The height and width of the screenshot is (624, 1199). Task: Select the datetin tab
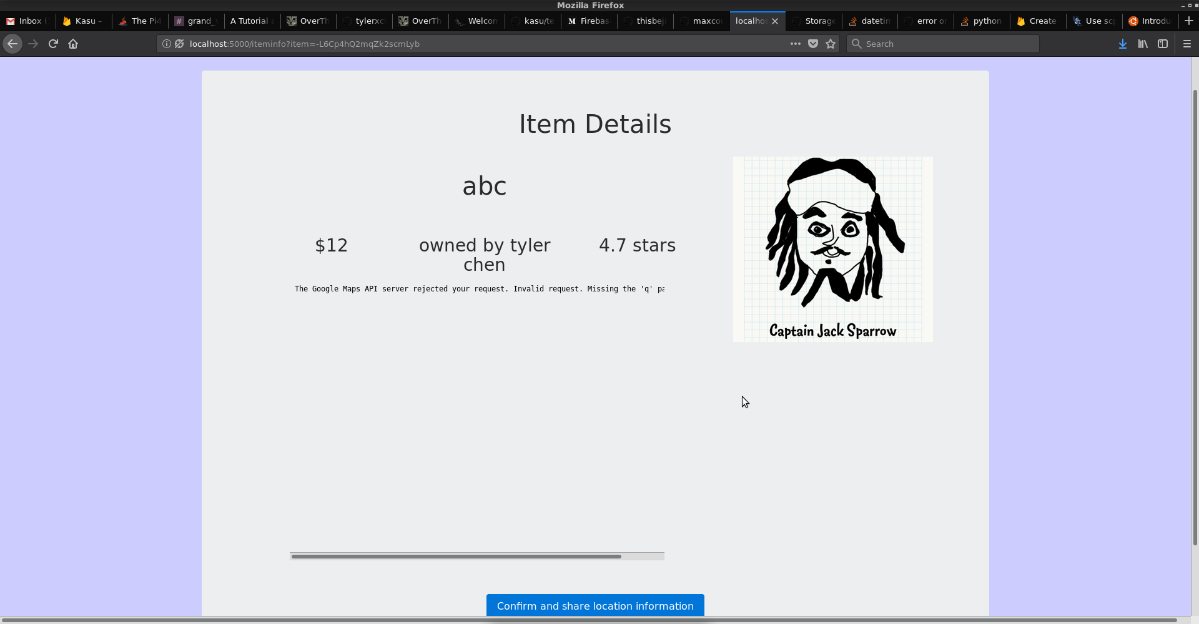pyautogui.click(x=871, y=21)
